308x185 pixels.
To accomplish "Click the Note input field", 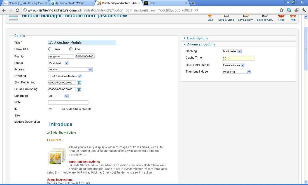I will click(x=68, y=102).
